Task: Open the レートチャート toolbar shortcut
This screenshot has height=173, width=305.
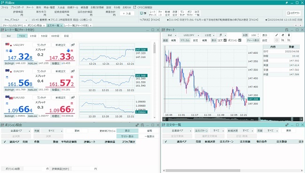Action: [x=152, y=13]
